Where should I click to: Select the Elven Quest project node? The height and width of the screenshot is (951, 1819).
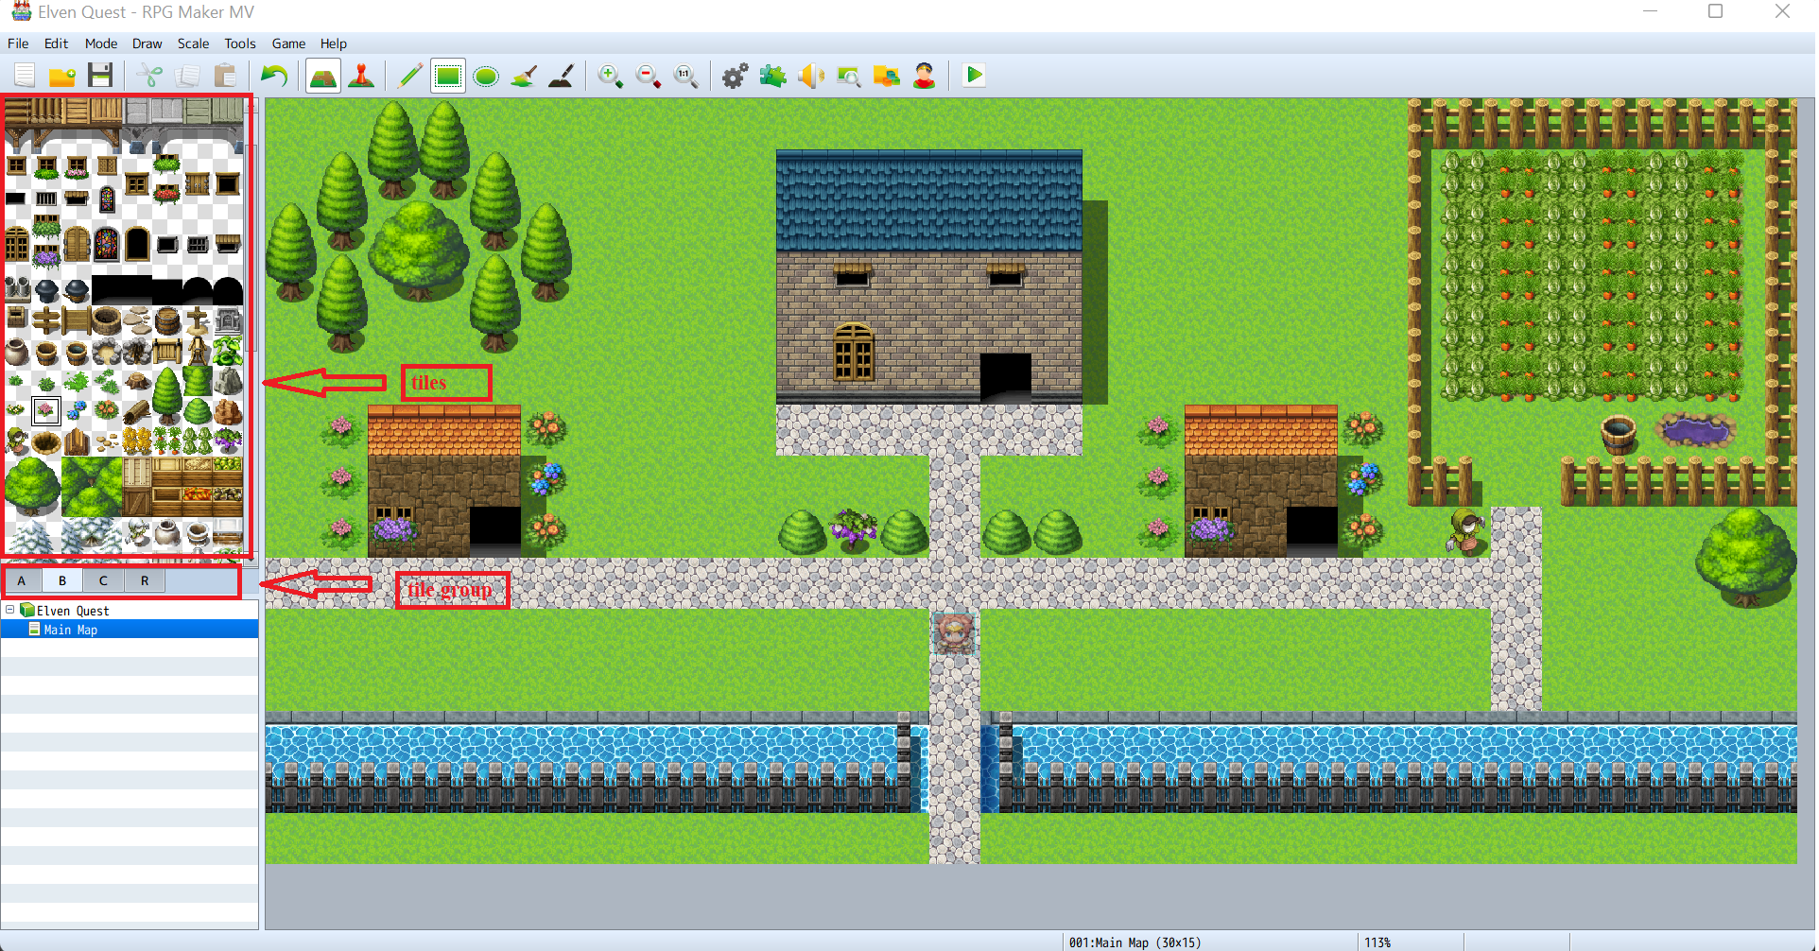pyautogui.click(x=73, y=611)
